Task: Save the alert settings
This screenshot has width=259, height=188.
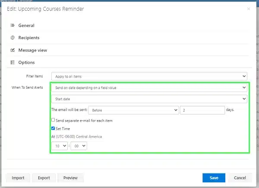Action: 214,178
